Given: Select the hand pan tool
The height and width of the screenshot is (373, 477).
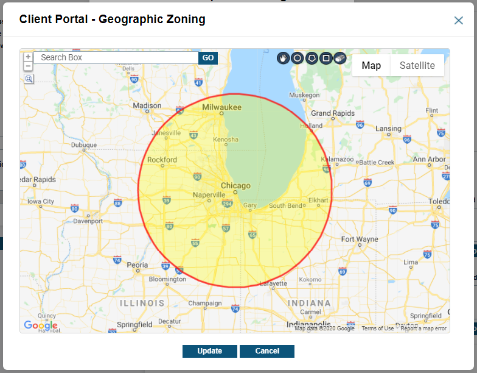Looking at the screenshot, I should click(x=283, y=58).
